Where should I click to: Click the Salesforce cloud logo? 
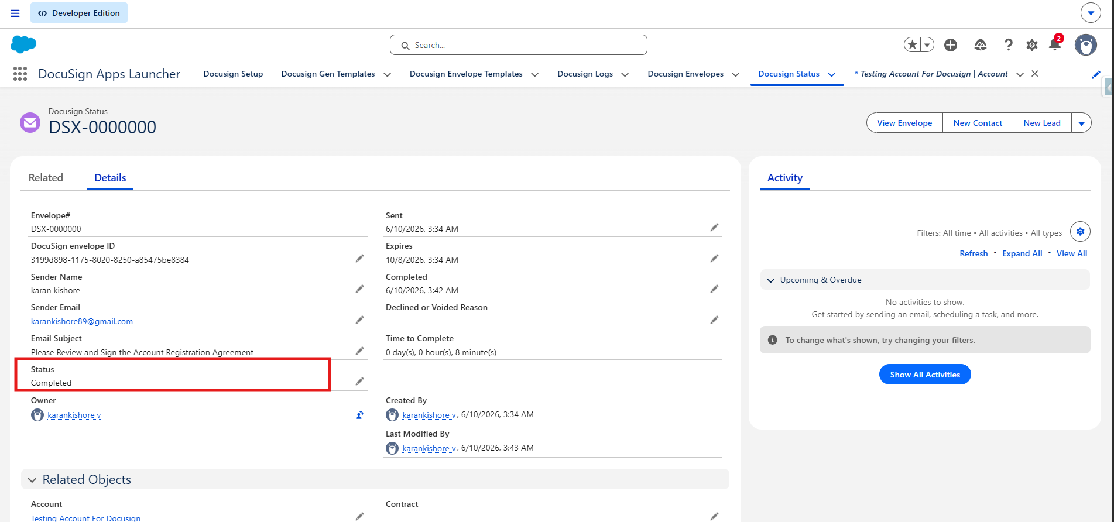[x=23, y=44]
